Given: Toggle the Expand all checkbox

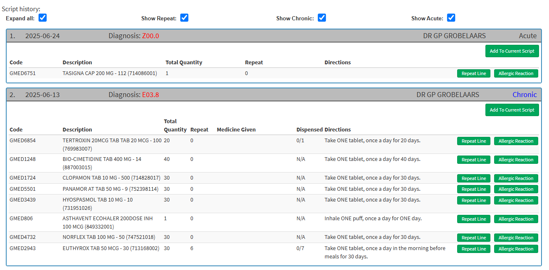Looking at the screenshot, I should tap(42, 18).
